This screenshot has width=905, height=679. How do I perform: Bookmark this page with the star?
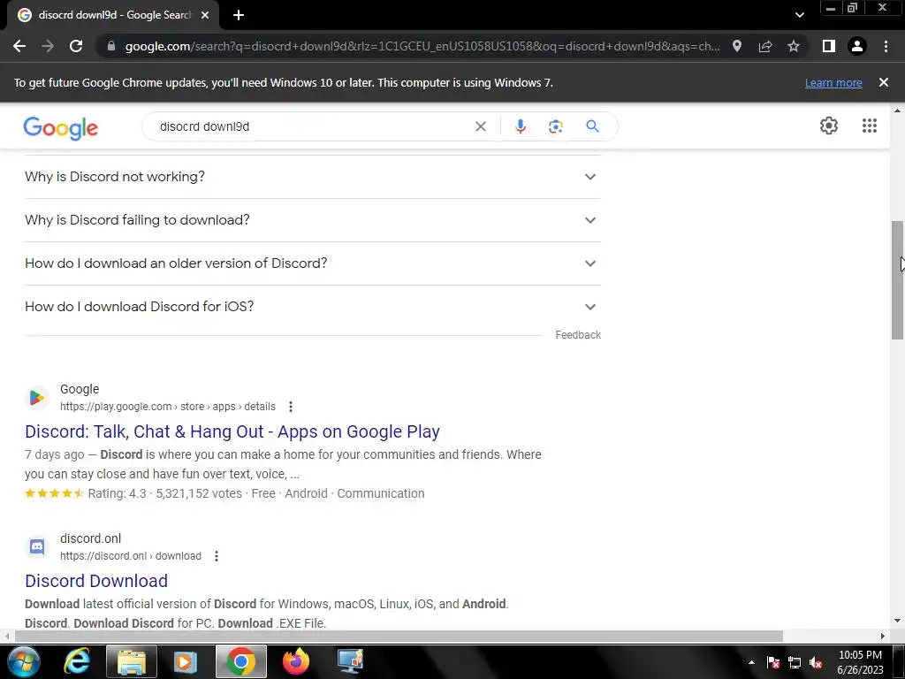794,46
